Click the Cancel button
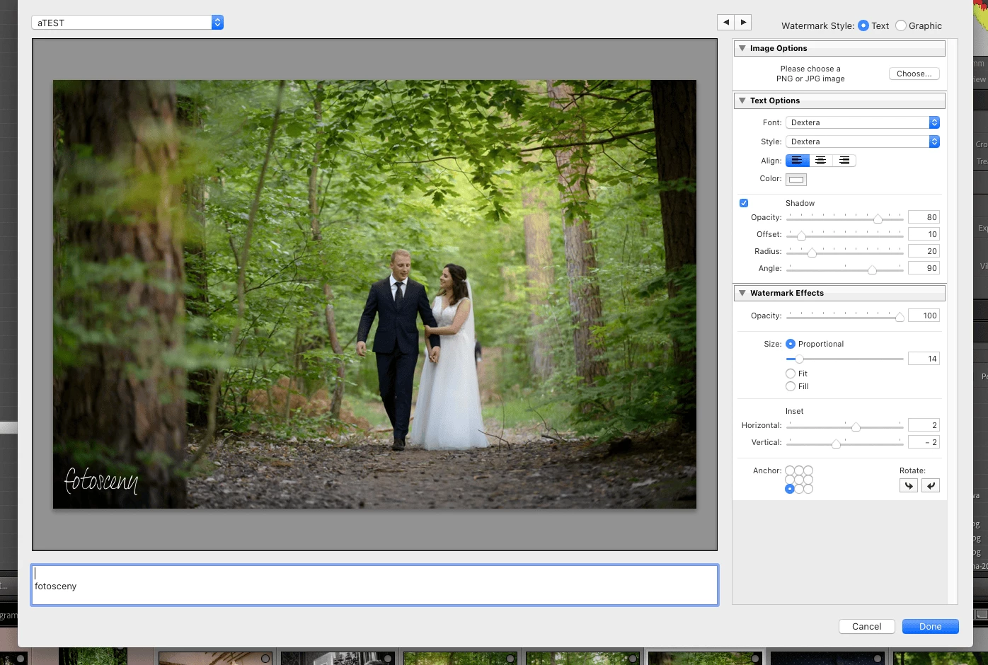 [867, 626]
